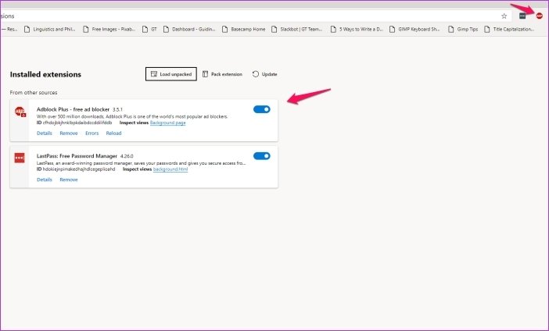
Task: Open the Dashboard - Guidin bookmark
Action: (189, 30)
